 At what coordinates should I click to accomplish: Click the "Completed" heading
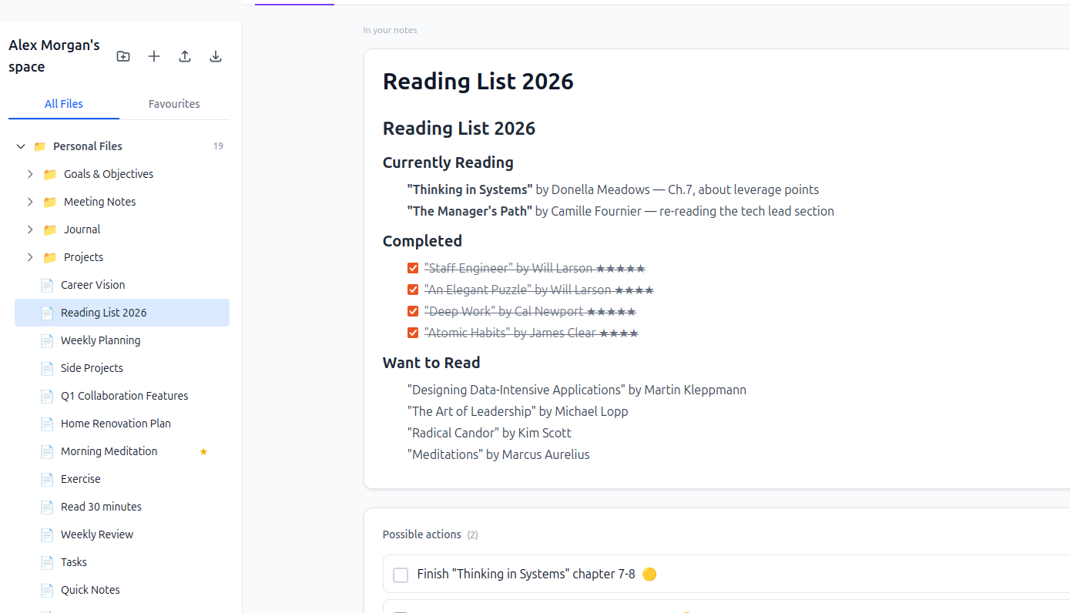pos(422,241)
